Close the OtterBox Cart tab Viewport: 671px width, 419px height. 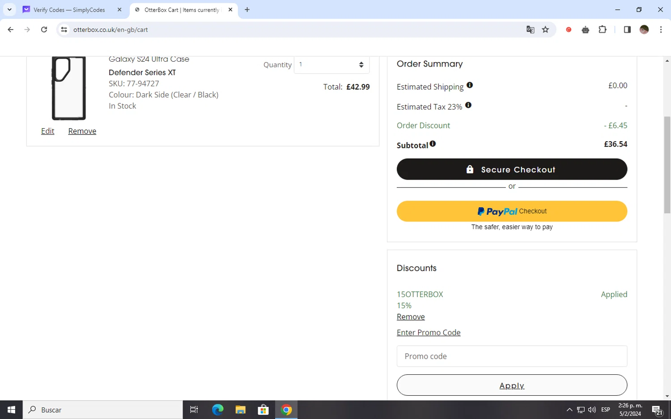point(230,9)
